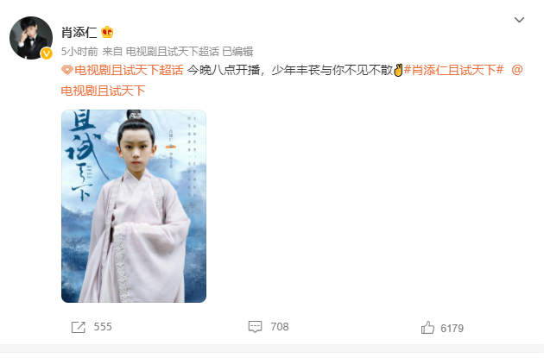Click the like count 6179
This screenshot has width=544, height=358.
(452, 328)
